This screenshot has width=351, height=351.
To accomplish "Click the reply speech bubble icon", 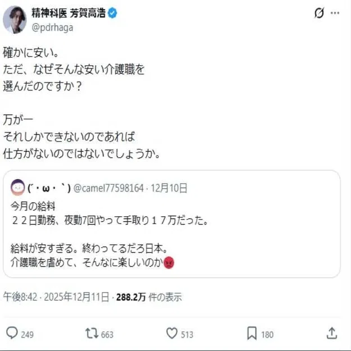I will (x=12, y=333).
